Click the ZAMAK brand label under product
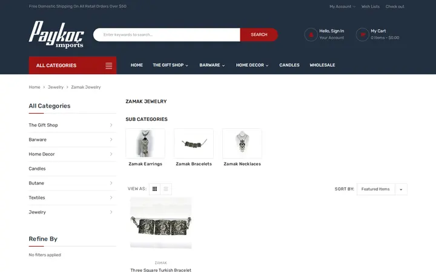The width and height of the screenshot is (436, 272). 160,263
